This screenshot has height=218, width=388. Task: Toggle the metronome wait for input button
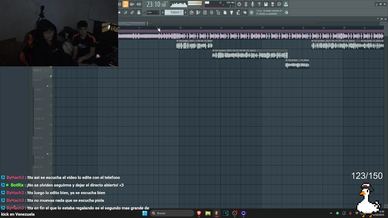[120, 4]
